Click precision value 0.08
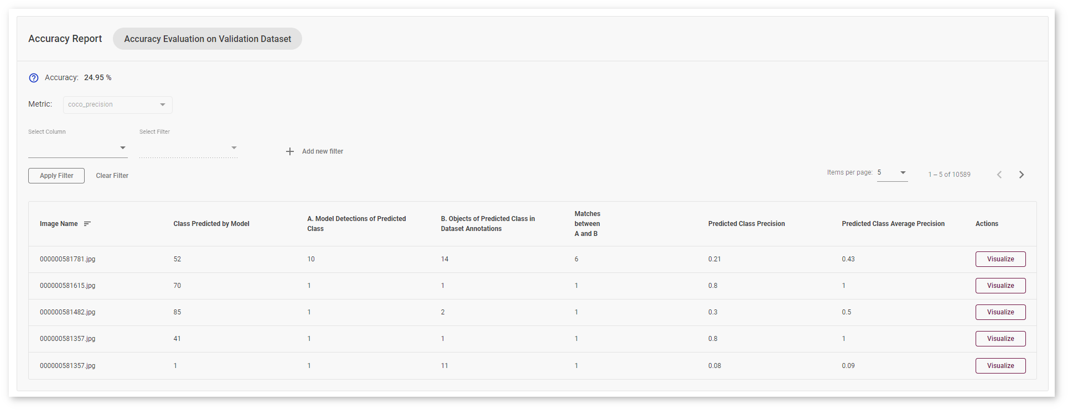This screenshot has height=410, width=1068. [714, 366]
